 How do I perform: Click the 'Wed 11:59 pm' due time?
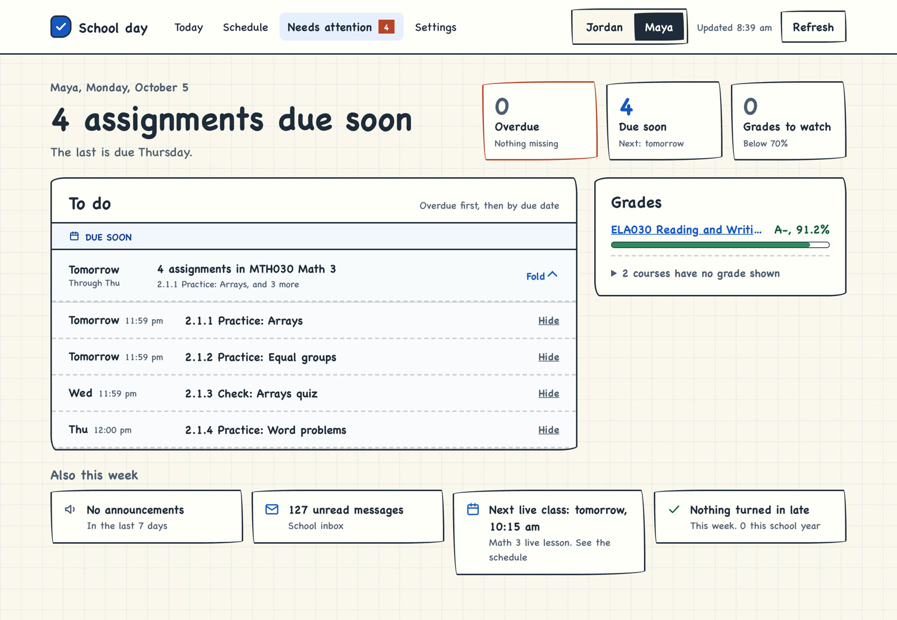click(x=103, y=394)
